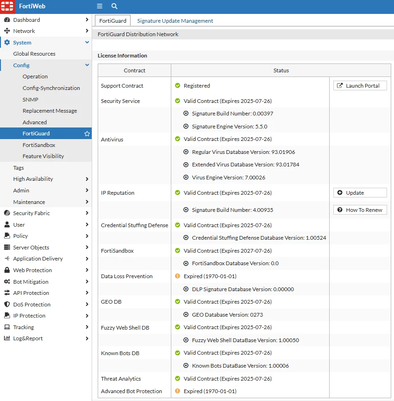
Task: Open Config-Synchronization menu item
Action: coord(51,88)
